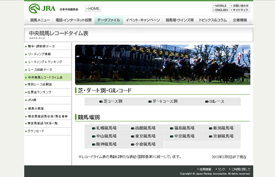Open 福島競馬場 records
275x177 pixels.
tap(182, 128)
